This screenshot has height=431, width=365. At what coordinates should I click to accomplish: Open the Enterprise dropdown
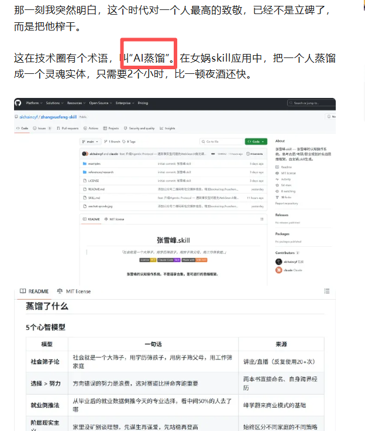tap(125, 103)
